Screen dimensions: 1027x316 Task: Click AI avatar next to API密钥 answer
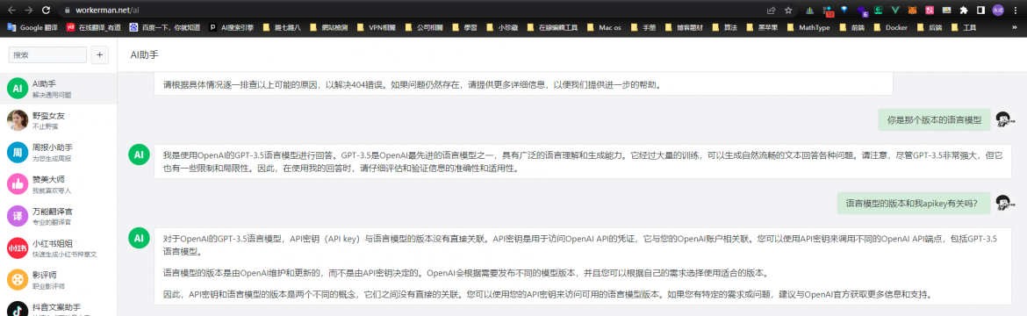(x=138, y=239)
